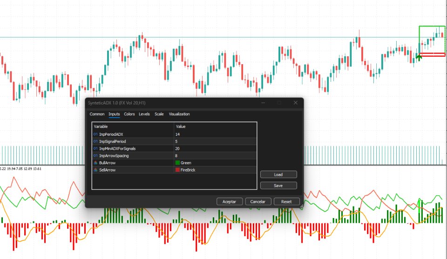Select the InpMinADXForSignals variable name
This screenshot has width=447, height=259.
pyautogui.click(x=117, y=149)
